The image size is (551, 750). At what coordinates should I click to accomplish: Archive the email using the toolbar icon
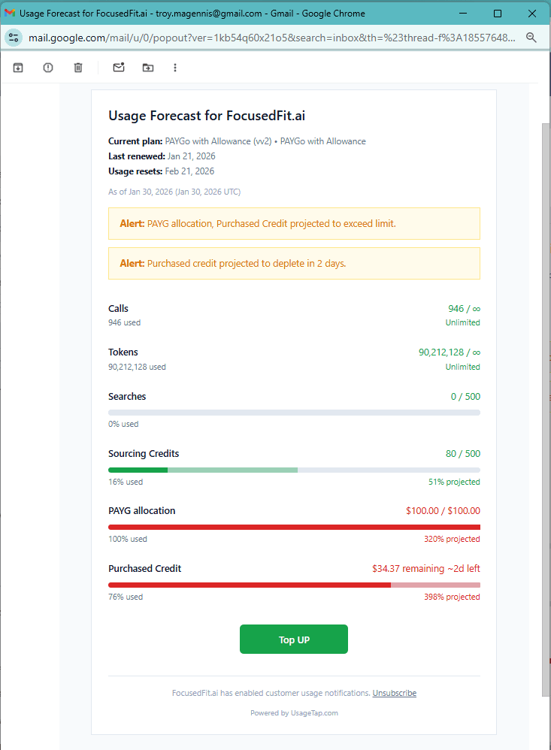[17, 67]
